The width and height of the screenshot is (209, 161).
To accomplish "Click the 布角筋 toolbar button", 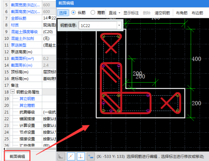I will point(182,13).
